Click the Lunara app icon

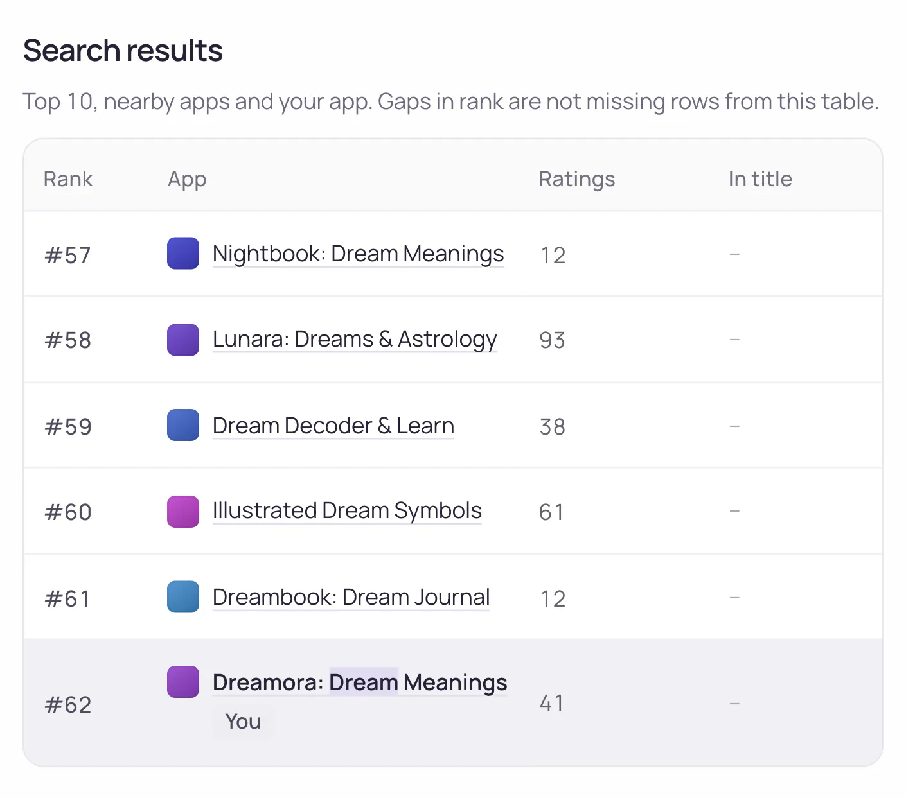pos(183,340)
